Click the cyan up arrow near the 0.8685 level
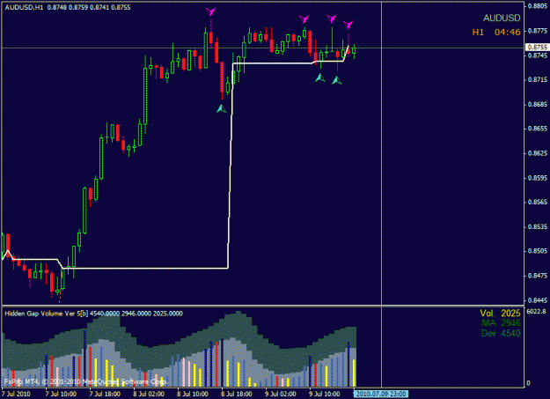This screenshot has height=399, width=550. [x=222, y=108]
